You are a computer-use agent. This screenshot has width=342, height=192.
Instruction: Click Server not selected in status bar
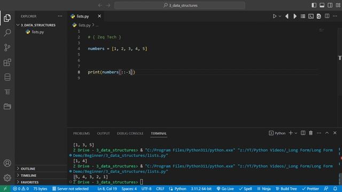point(71,189)
